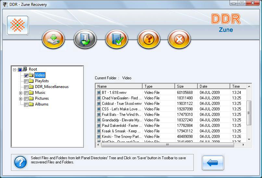Click the horizontal scrollbar of file list
Image resolution: width=262 pixels, height=178 pixels.
tap(167, 145)
